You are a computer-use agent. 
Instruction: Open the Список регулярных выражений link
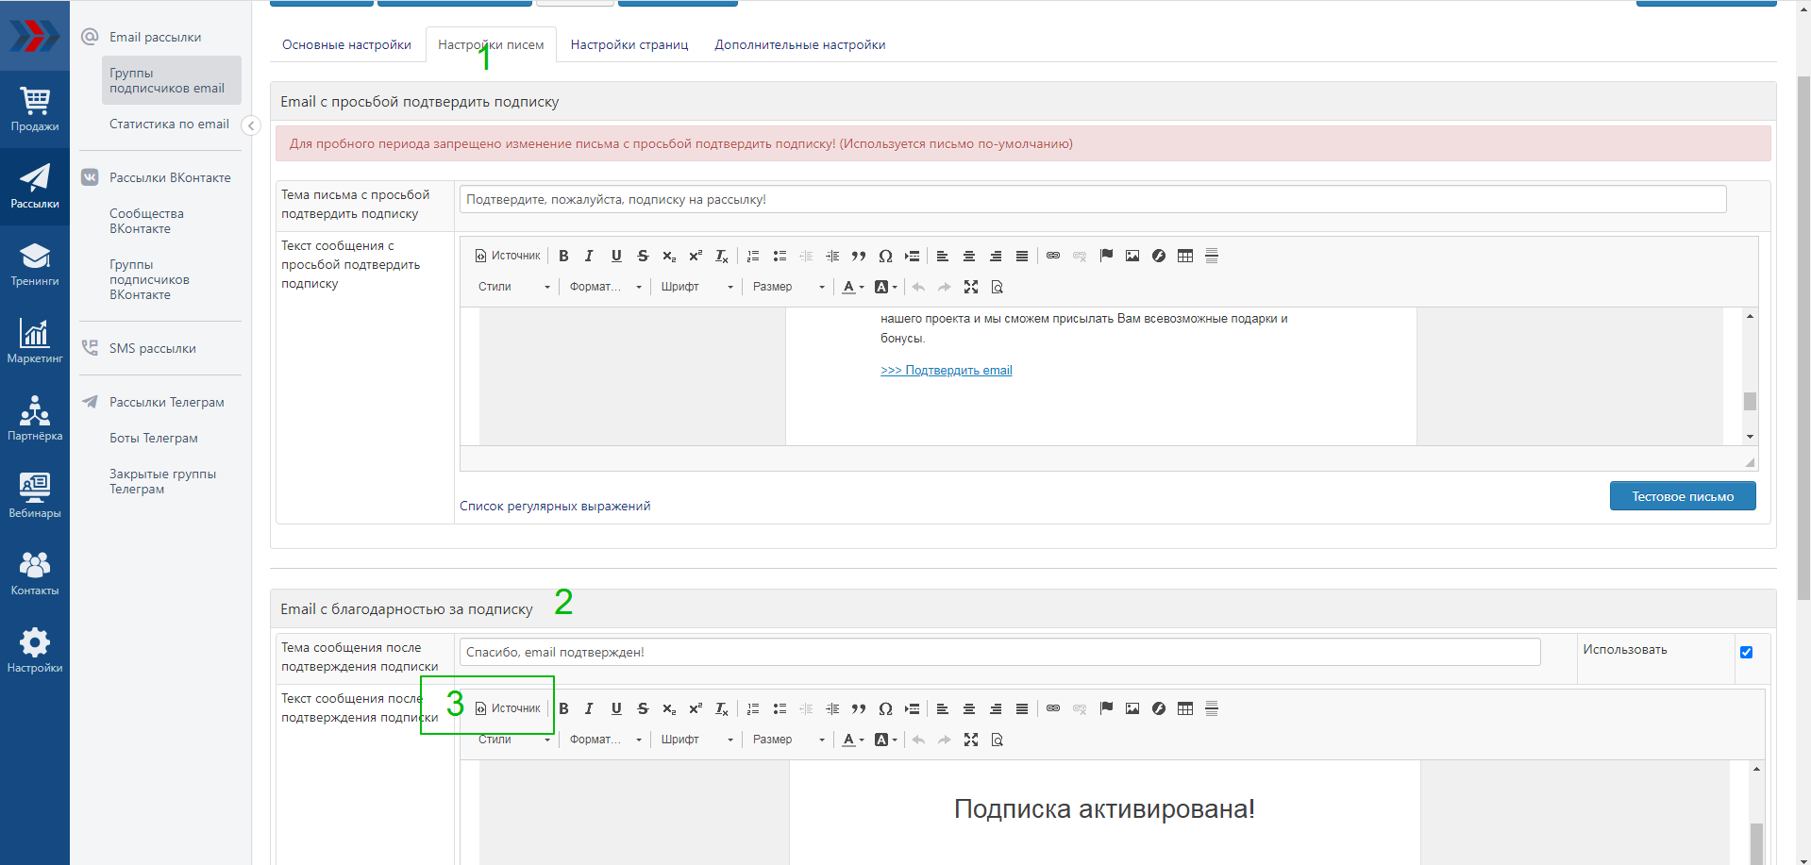[x=555, y=507]
